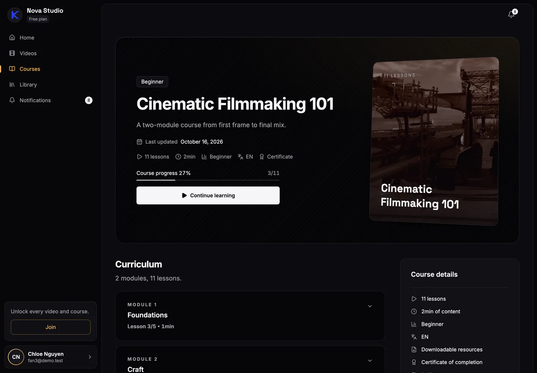Expand Module 1 Foundations chevron

coord(370,306)
